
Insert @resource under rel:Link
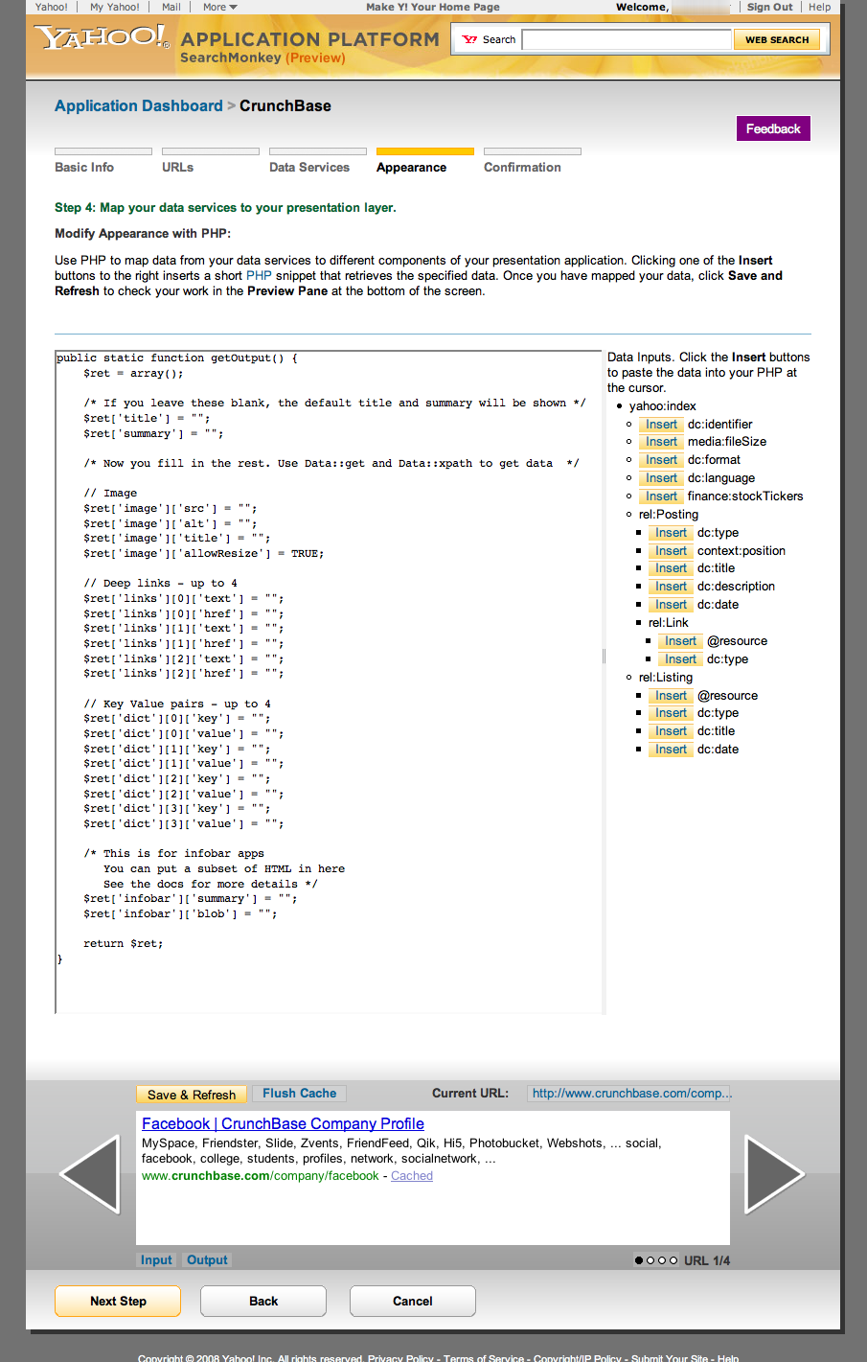tap(680, 641)
